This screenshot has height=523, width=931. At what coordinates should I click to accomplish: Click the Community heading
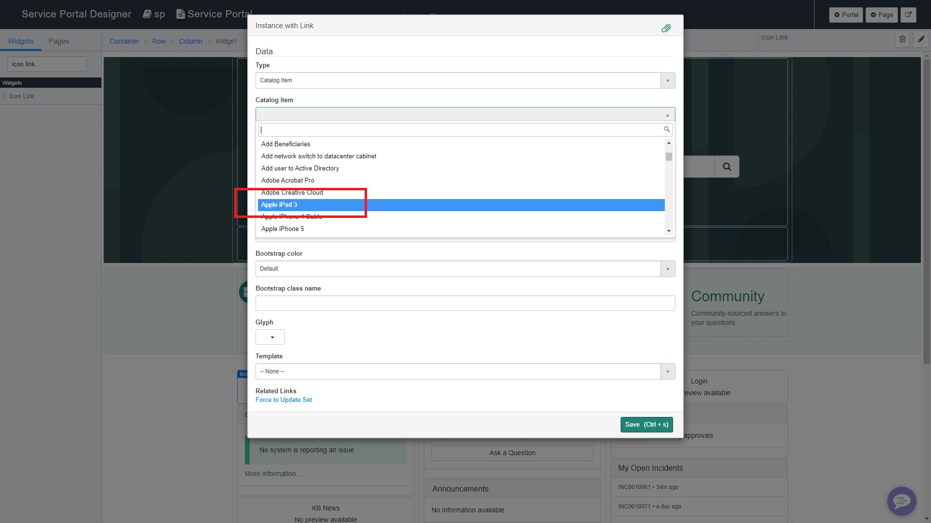(x=727, y=296)
